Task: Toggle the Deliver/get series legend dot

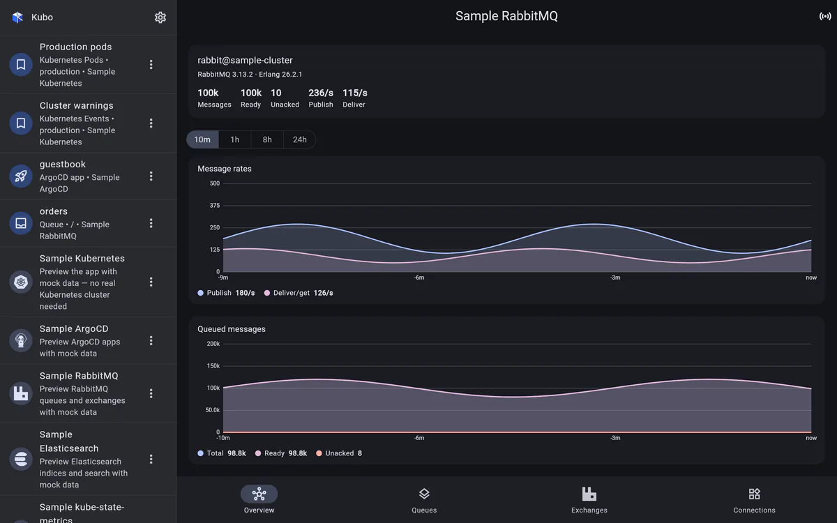Action: [x=267, y=293]
